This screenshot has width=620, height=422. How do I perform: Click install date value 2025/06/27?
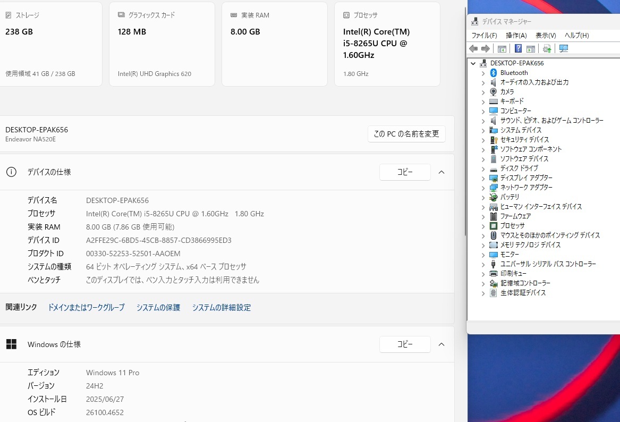click(105, 399)
